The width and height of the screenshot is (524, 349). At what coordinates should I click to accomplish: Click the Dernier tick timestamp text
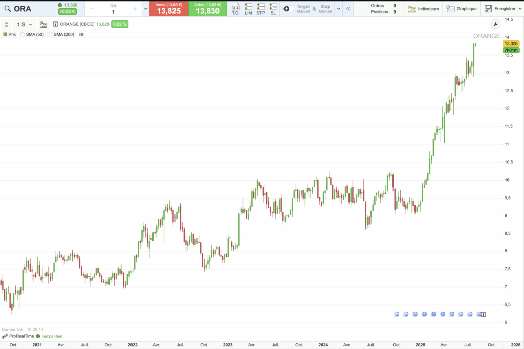click(x=23, y=329)
